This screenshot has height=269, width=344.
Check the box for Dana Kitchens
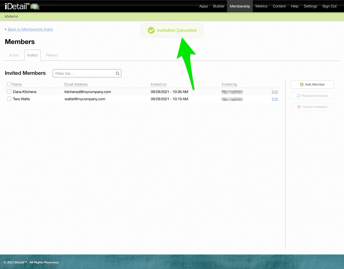point(9,92)
